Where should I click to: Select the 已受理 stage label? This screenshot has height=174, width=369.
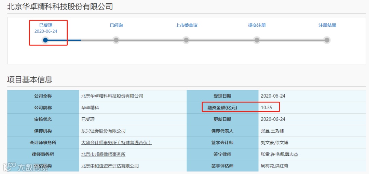coord(46,25)
